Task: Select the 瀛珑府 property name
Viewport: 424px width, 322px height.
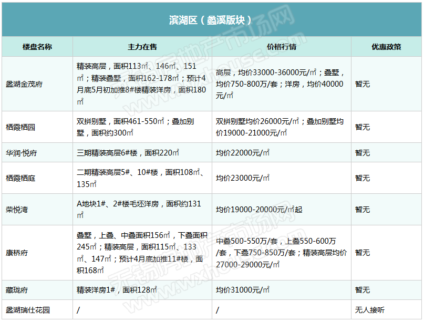Action: point(17,290)
